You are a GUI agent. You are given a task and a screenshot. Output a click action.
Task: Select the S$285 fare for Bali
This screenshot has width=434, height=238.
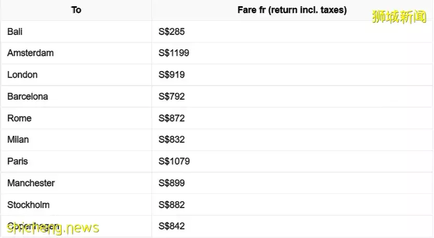coord(172,32)
